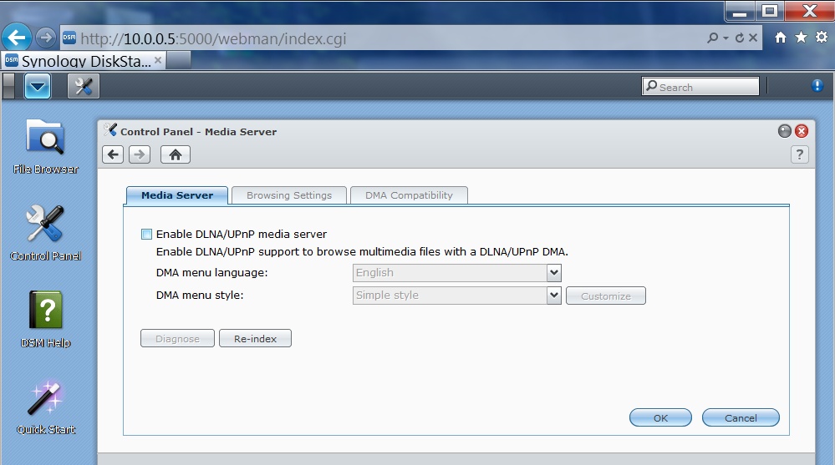Confirm settings with OK button
This screenshot has height=465, width=835.
pyautogui.click(x=661, y=417)
